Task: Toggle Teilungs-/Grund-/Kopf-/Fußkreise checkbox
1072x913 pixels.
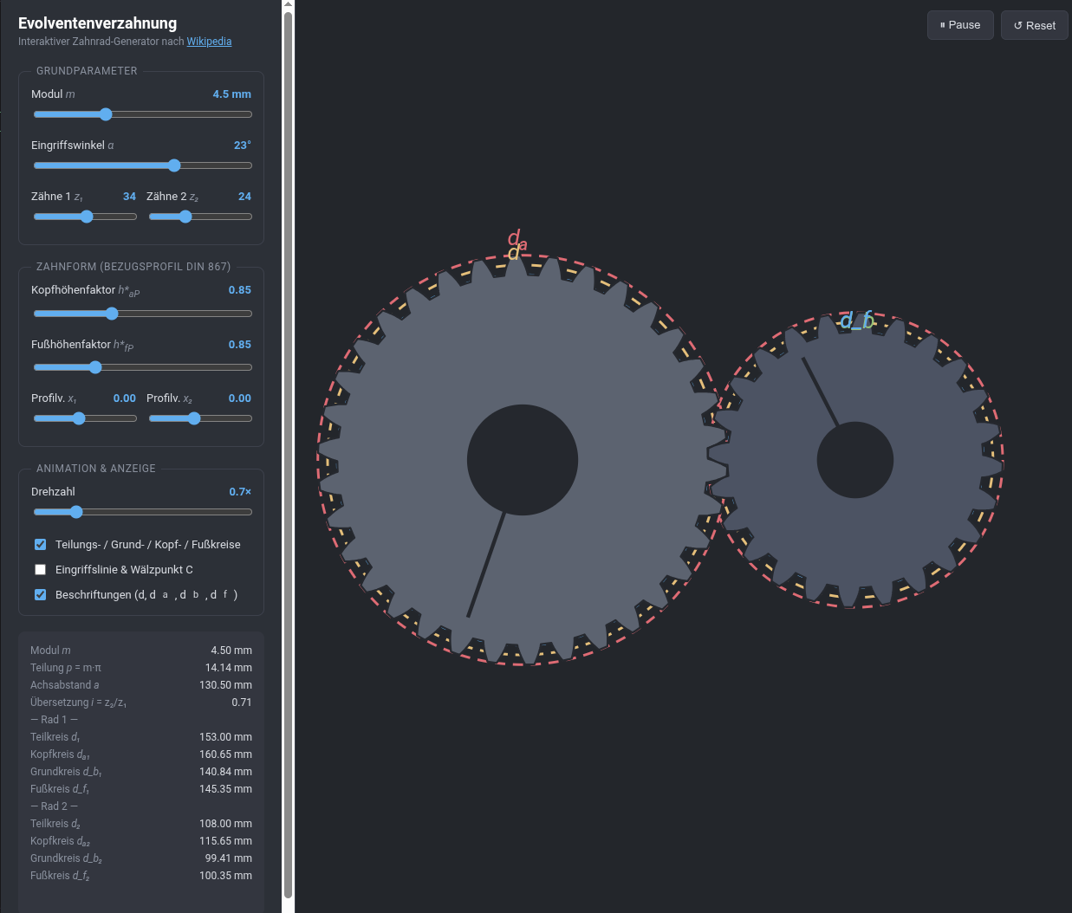Action: pos(40,544)
